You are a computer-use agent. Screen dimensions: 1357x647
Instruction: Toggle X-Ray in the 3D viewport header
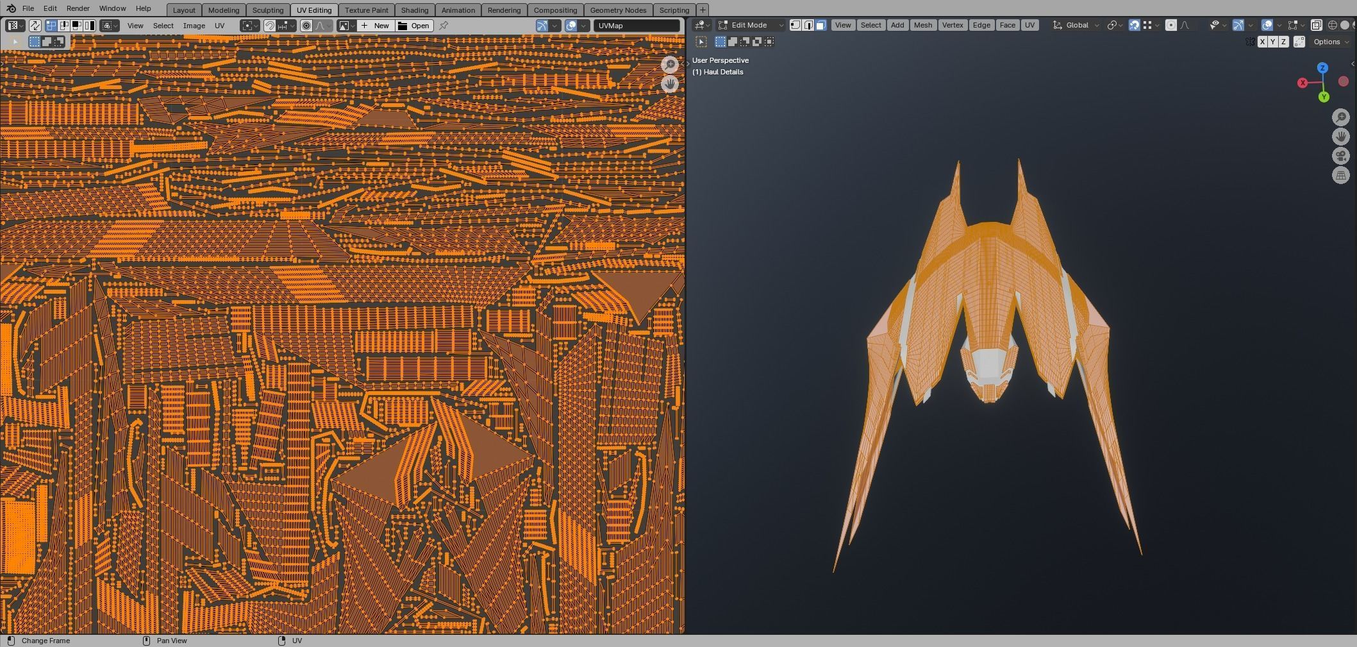(1317, 25)
